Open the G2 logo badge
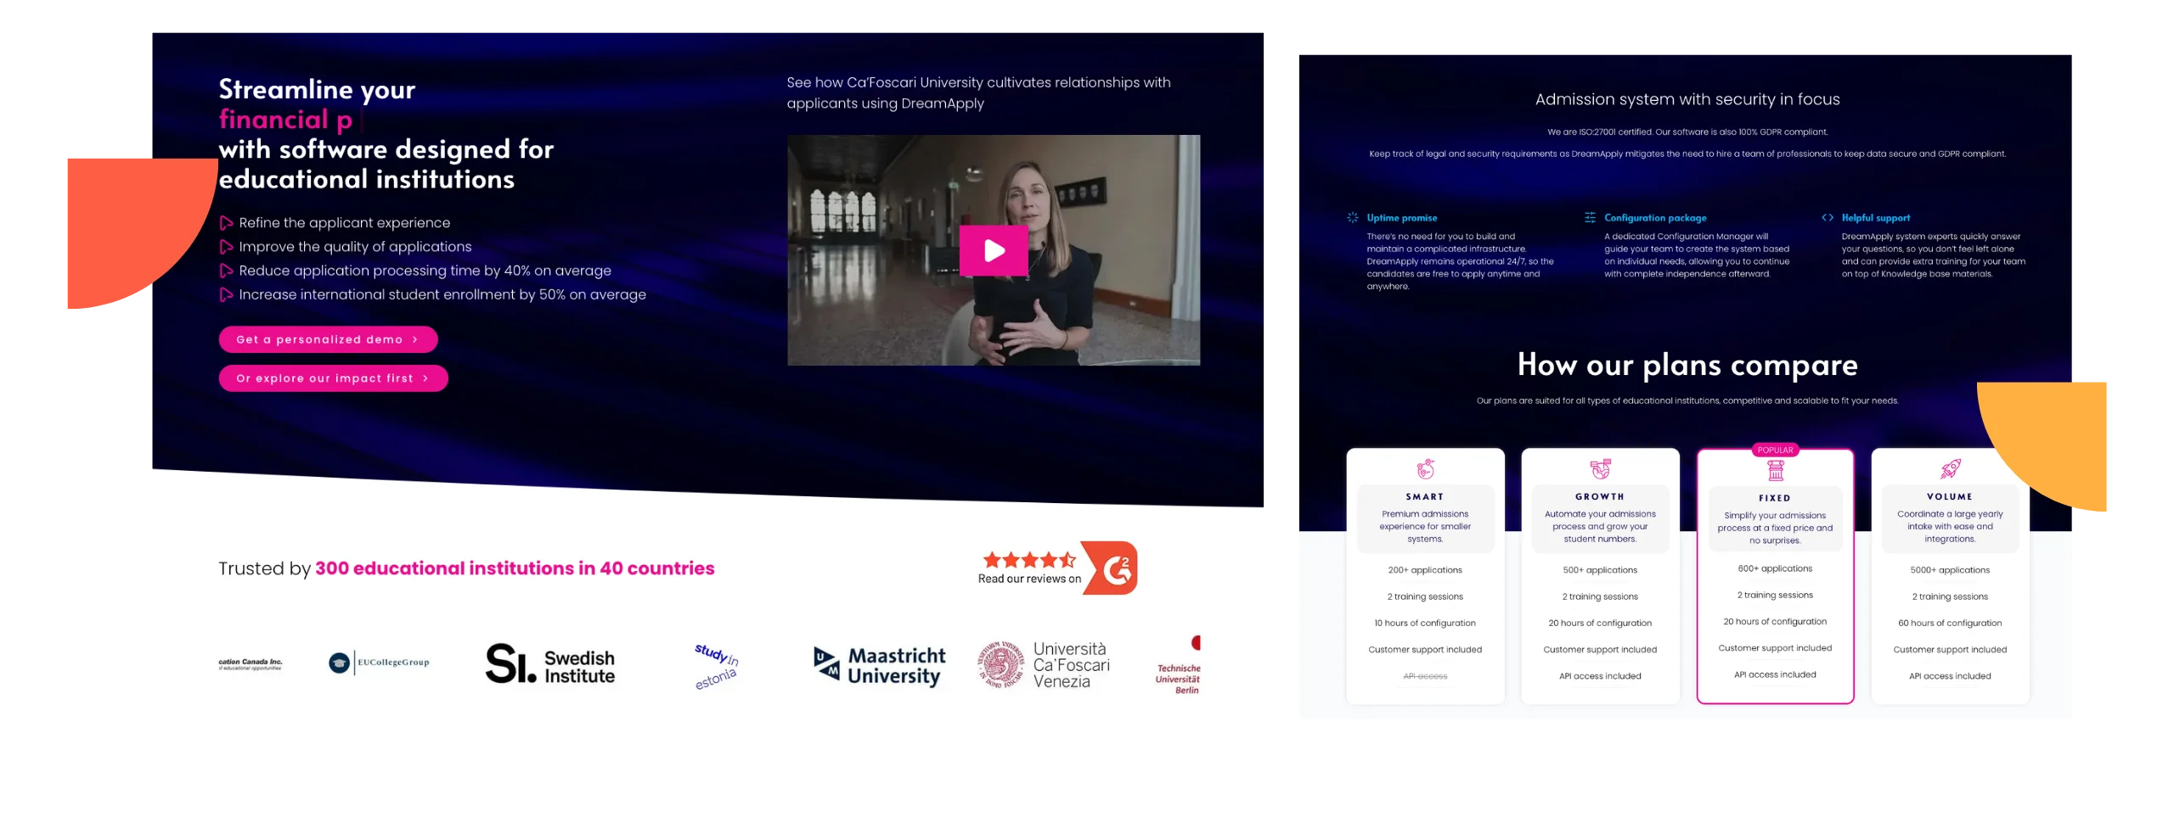The height and width of the screenshot is (828, 2174). (1111, 568)
